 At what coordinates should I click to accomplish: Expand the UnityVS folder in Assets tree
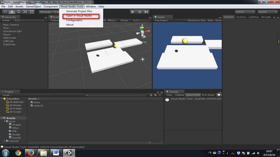click(x=5, y=141)
